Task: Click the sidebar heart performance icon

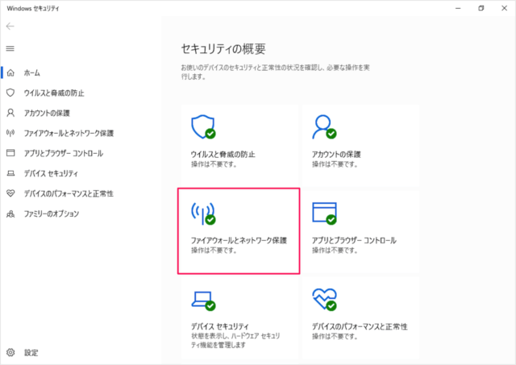Action: tap(10, 193)
